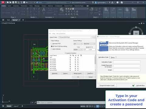Click the browse button next to Output Folder
146x109 pixels.
tap(94, 37)
